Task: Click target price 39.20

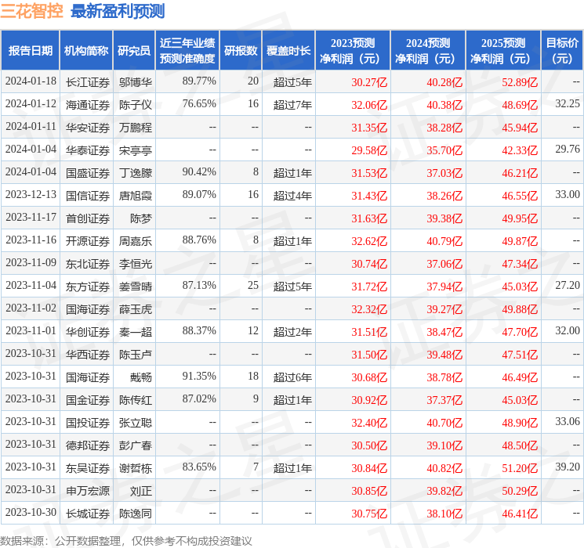Action: click(x=568, y=467)
